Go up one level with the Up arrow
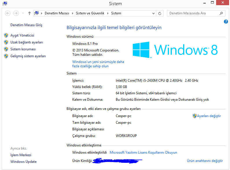This screenshot has width=230, height=170. pos(30,13)
